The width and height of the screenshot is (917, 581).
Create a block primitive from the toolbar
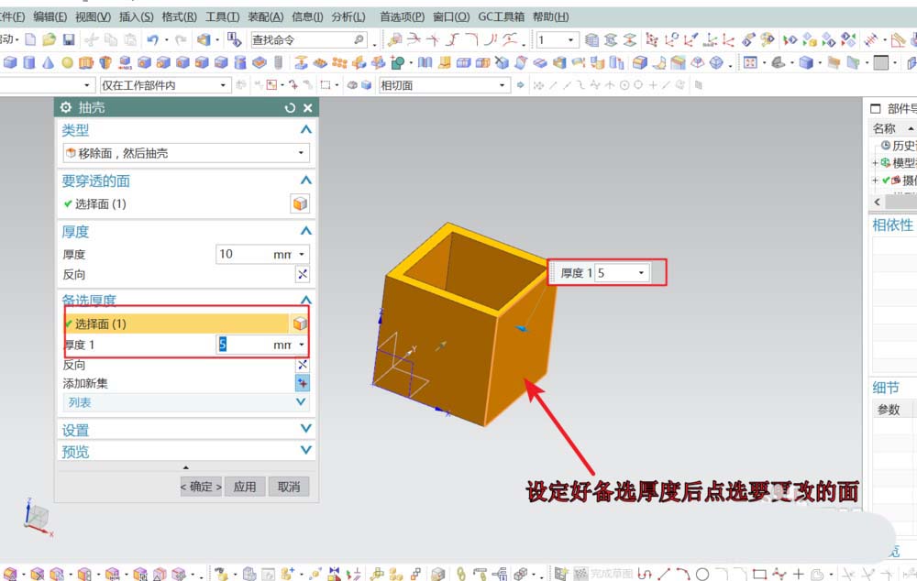pyautogui.click(x=10, y=62)
